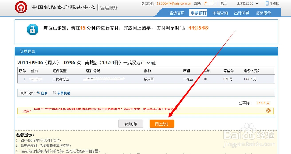This screenshot has width=291, height=154.
Task: Click the train number D296 次
Action: pyautogui.click(x=72, y=63)
